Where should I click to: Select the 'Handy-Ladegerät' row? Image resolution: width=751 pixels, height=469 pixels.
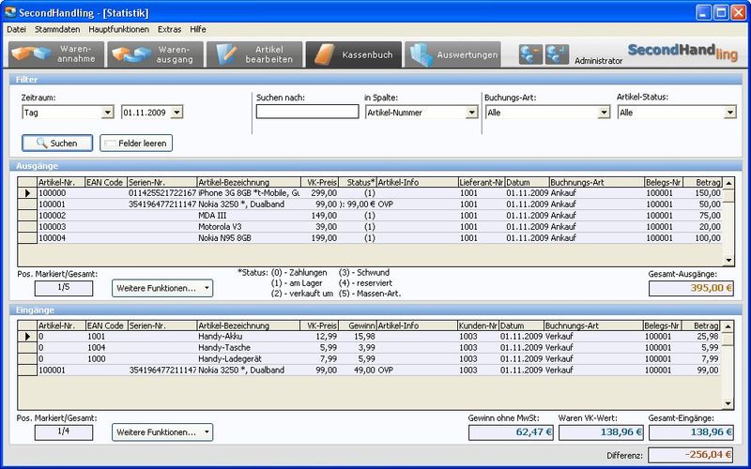[x=369, y=359]
